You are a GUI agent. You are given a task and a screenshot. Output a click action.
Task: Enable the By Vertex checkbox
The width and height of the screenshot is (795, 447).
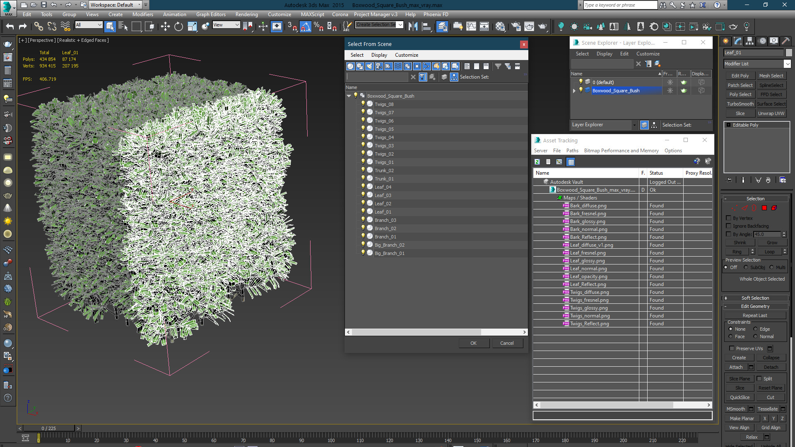coord(729,218)
